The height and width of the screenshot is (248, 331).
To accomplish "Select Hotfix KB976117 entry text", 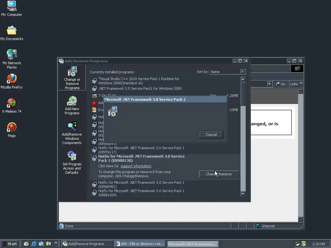I will tap(141, 150).
